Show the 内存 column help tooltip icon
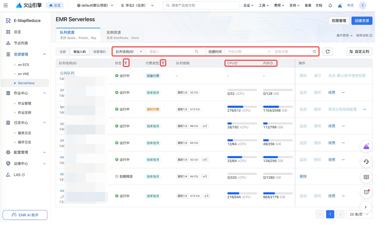The image size is (388, 225). [x=271, y=63]
